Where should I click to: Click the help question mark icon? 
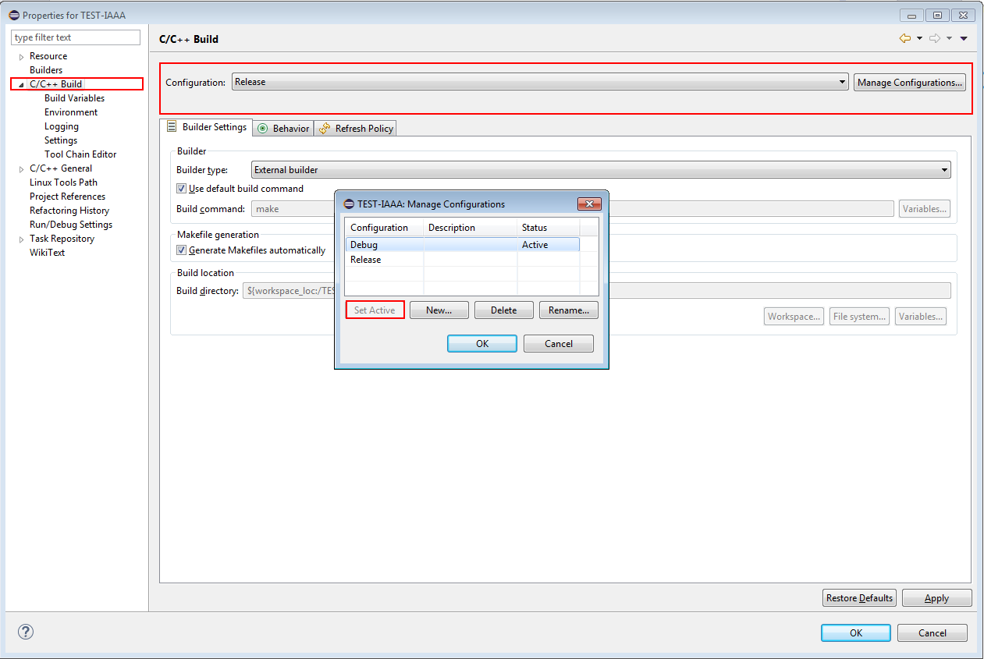tap(26, 632)
